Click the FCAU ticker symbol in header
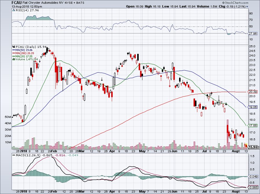The width and height of the screenshot is (260, 194). tap(16, 3)
